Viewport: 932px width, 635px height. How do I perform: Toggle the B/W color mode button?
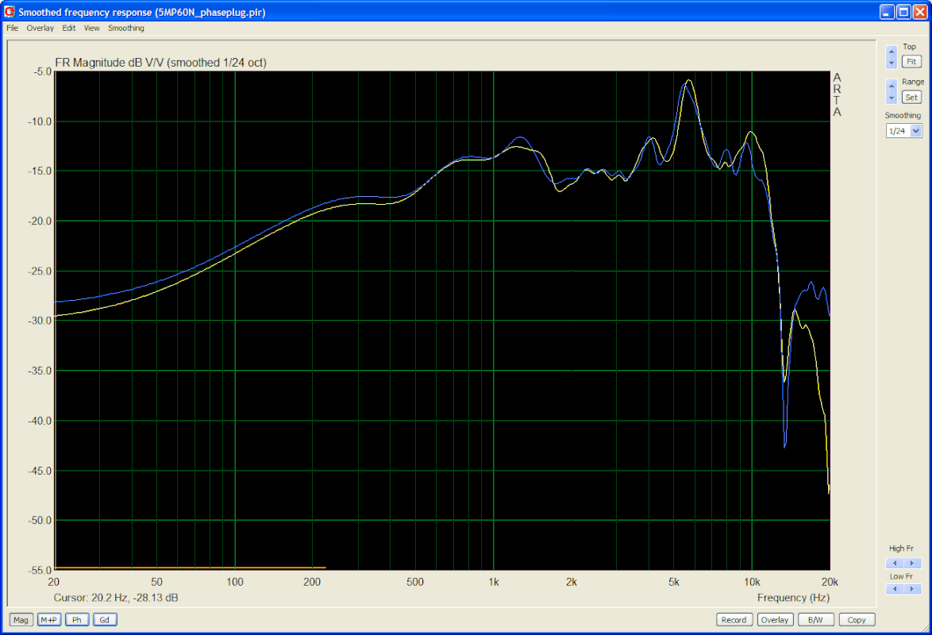pyautogui.click(x=815, y=620)
